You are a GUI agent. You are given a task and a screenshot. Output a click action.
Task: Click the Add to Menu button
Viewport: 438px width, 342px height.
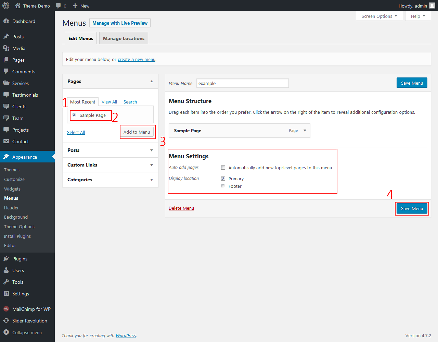[137, 132]
